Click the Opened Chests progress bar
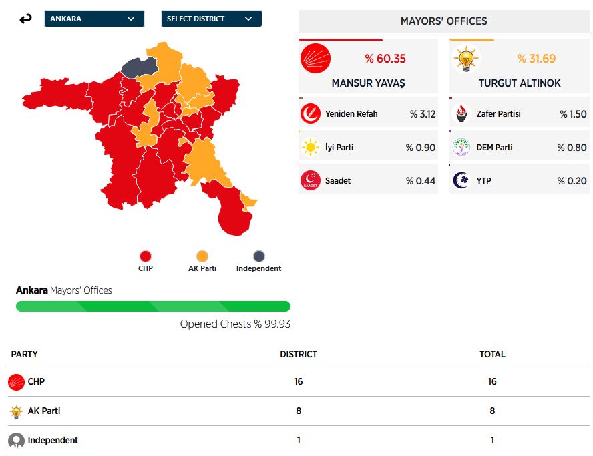 point(153,306)
